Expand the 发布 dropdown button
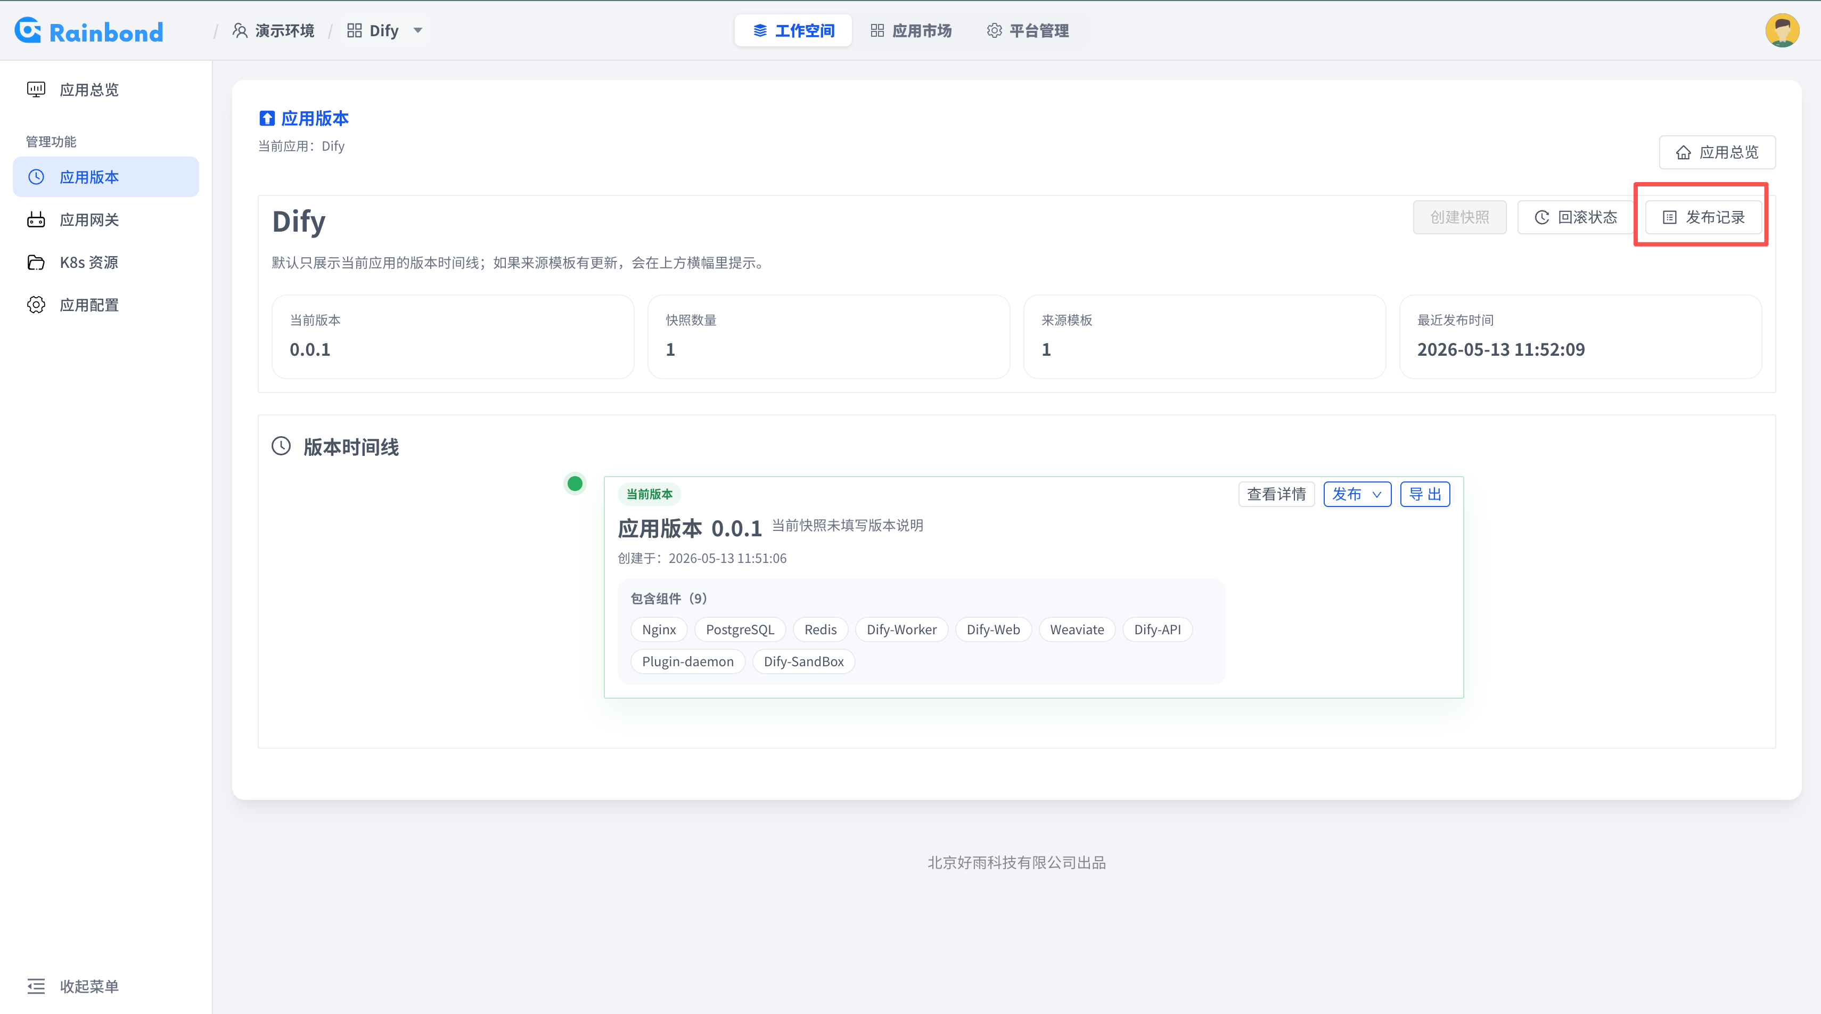 coord(1357,494)
